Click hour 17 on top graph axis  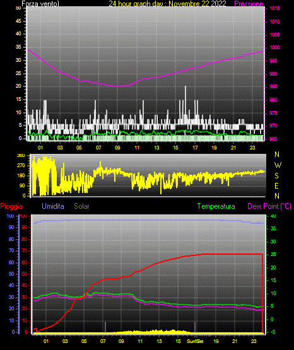pyautogui.click(x=195, y=148)
